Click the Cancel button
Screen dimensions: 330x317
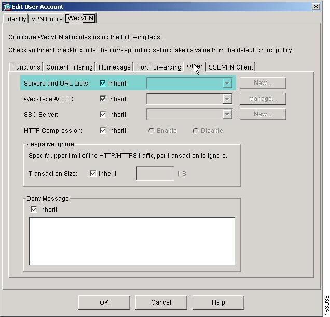(x=161, y=302)
